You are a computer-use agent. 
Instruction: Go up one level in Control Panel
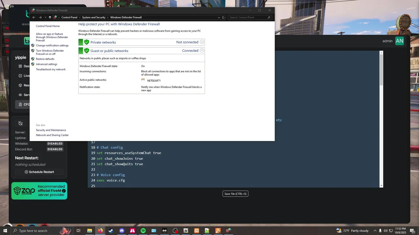pos(50,17)
